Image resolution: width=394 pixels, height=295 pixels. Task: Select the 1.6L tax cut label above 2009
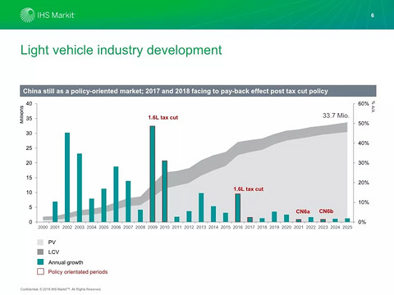(163, 117)
